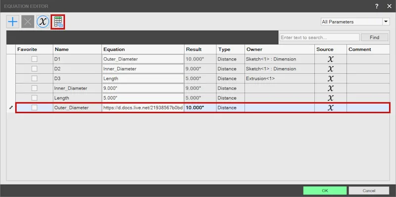Select the Length name cell
396x197 pixels.
click(78, 98)
